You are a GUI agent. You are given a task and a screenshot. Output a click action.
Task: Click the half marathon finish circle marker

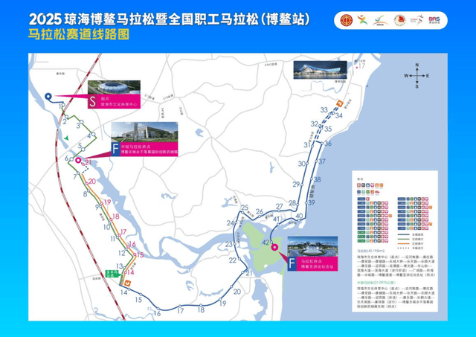click(78, 160)
